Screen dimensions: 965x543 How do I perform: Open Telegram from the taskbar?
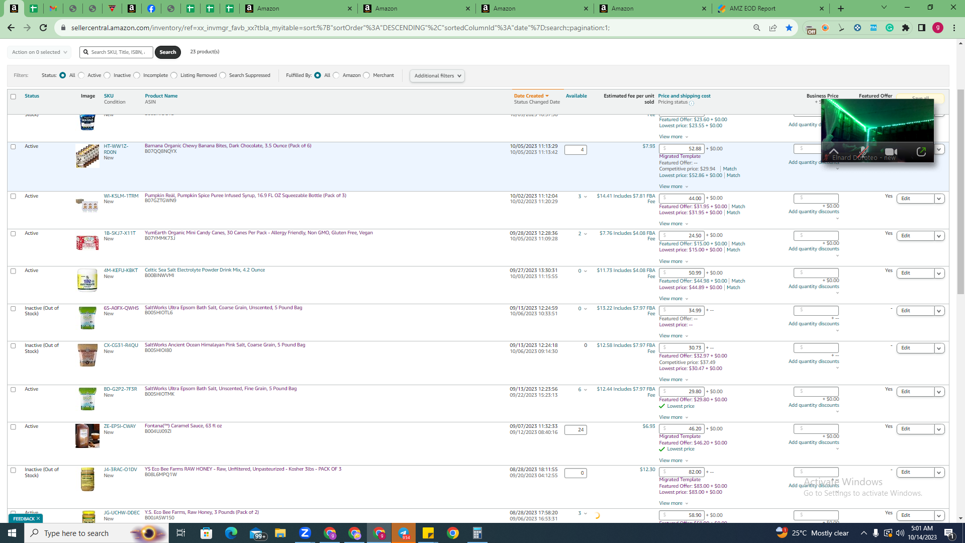(x=404, y=533)
